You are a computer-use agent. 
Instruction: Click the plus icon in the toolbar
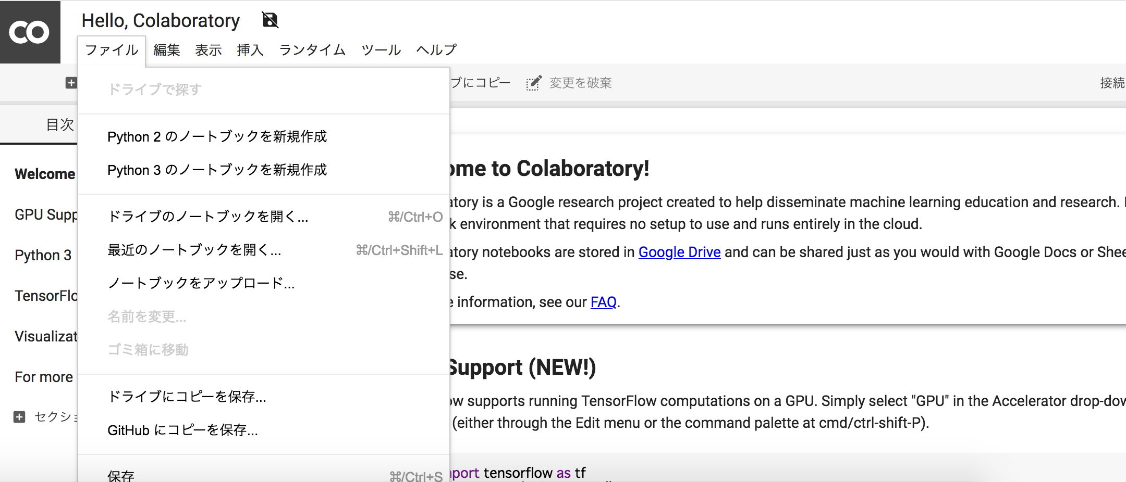point(71,83)
